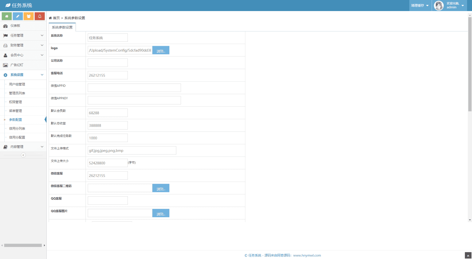
Task: Expand the 任务管理 menu
Action: pos(23,36)
